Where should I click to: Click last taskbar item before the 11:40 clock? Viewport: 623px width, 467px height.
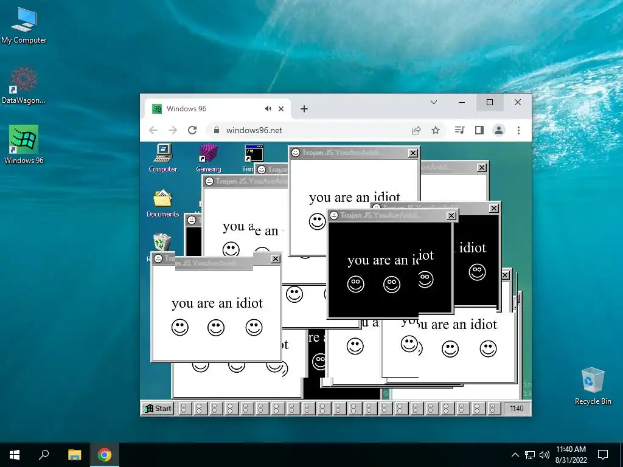[x=493, y=408]
